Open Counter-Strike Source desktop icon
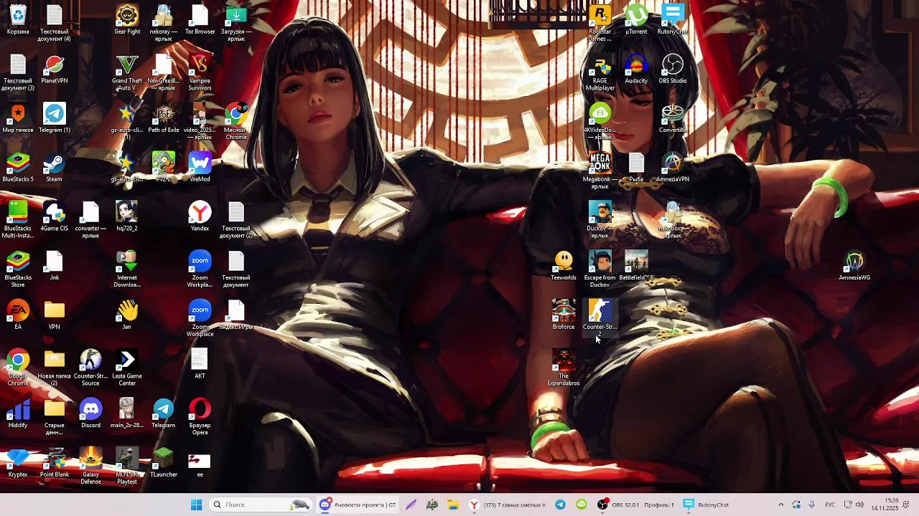The image size is (919, 516). [91, 368]
